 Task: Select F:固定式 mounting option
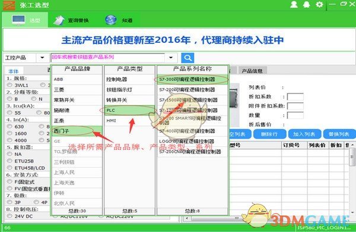pyautogui.click(x=9, y=181)
